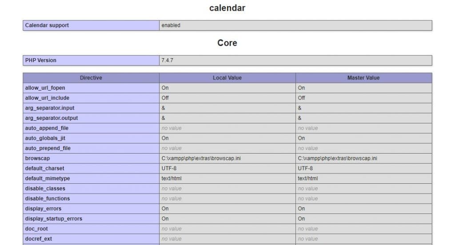Select the "auto_globals_jit" directive name
The image size is (455, 245).
pyautogui.click(x=45, y=138)
